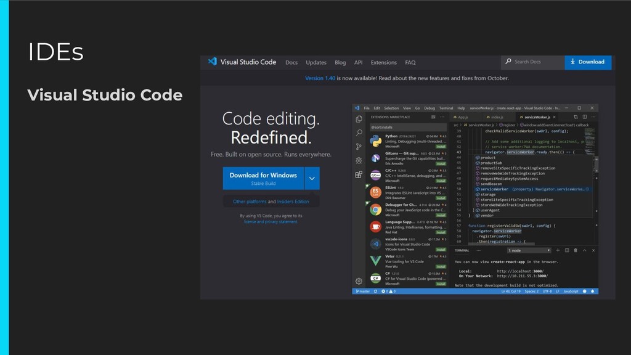The image size is (631, 355).
Task: Click the notifications bell in the status bar
Action: (x=592, y=292)
